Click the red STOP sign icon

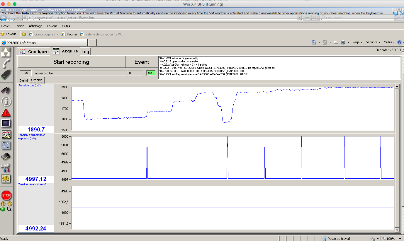pos(6,195)
